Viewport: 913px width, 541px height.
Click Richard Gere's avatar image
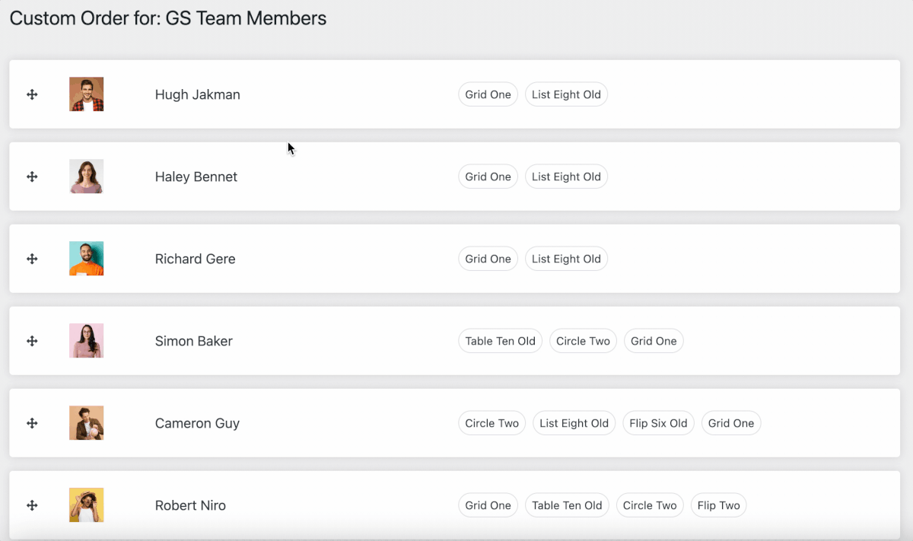click(x=86, y=259)
